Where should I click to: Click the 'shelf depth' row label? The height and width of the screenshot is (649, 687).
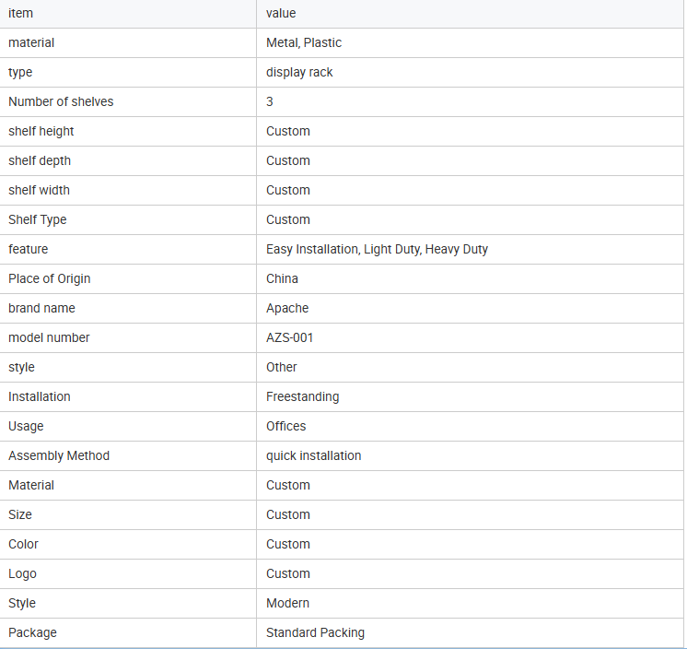pyautogui.click(x=40, y=160)
